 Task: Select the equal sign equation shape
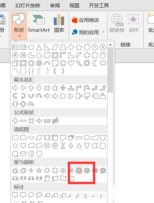[47, 121]
